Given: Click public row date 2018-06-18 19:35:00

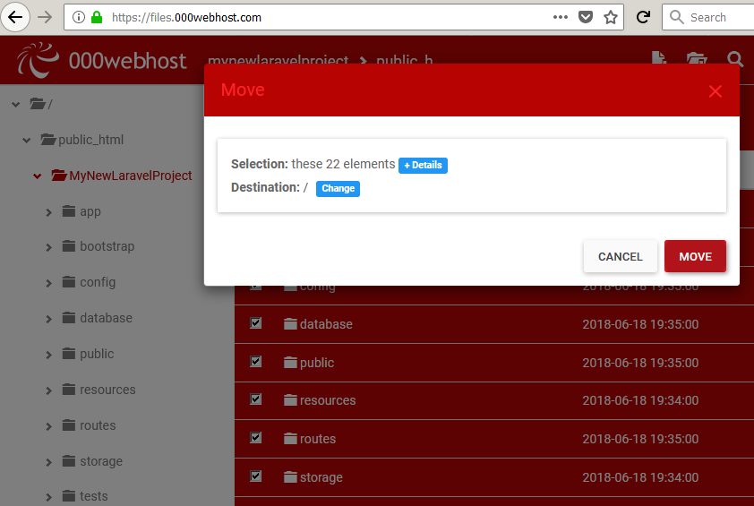Looking at the screenshot, I should pos(640,363).
